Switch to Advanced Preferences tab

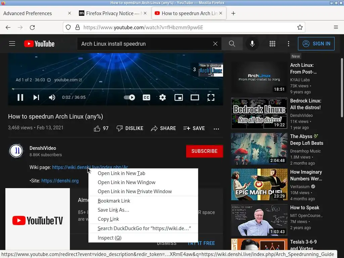[33, 13]
